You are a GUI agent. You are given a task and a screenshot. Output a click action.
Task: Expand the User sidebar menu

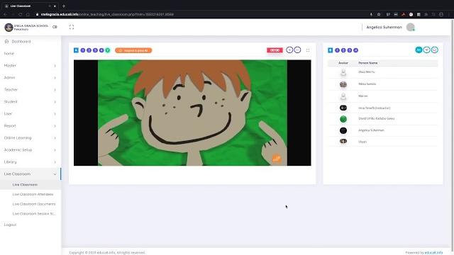coord(31,113)
